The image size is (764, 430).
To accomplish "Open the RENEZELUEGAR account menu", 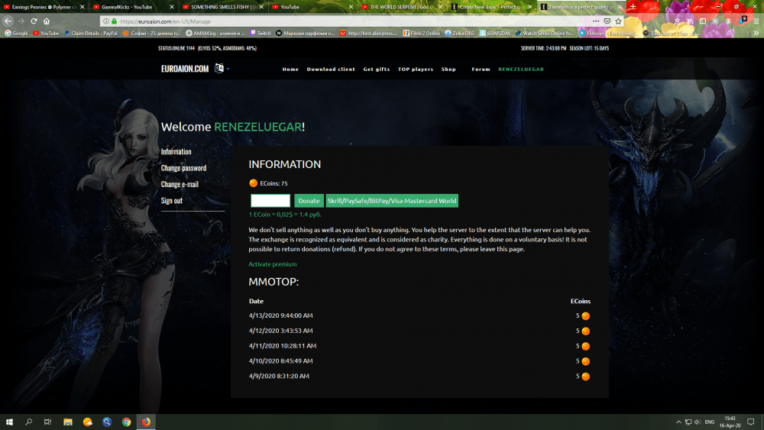I will pyautogui.click(x=521, y=69).
